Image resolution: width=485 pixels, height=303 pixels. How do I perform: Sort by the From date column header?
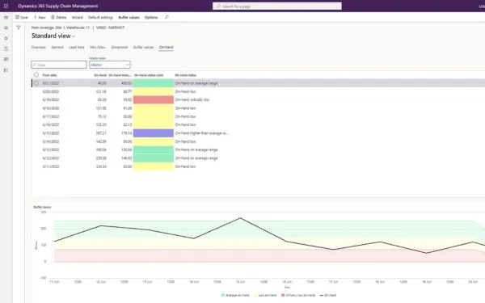[49, 75]
